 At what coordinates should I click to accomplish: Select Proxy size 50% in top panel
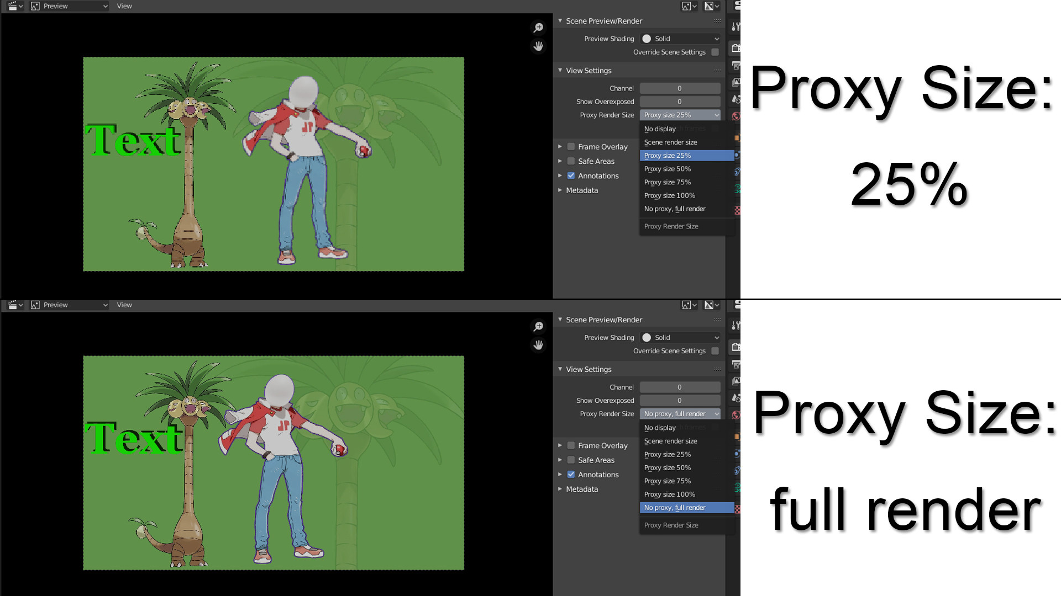tap(668, 169)
